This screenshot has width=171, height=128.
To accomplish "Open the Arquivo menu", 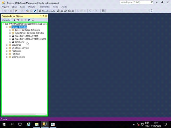I will tap(5, 7).
